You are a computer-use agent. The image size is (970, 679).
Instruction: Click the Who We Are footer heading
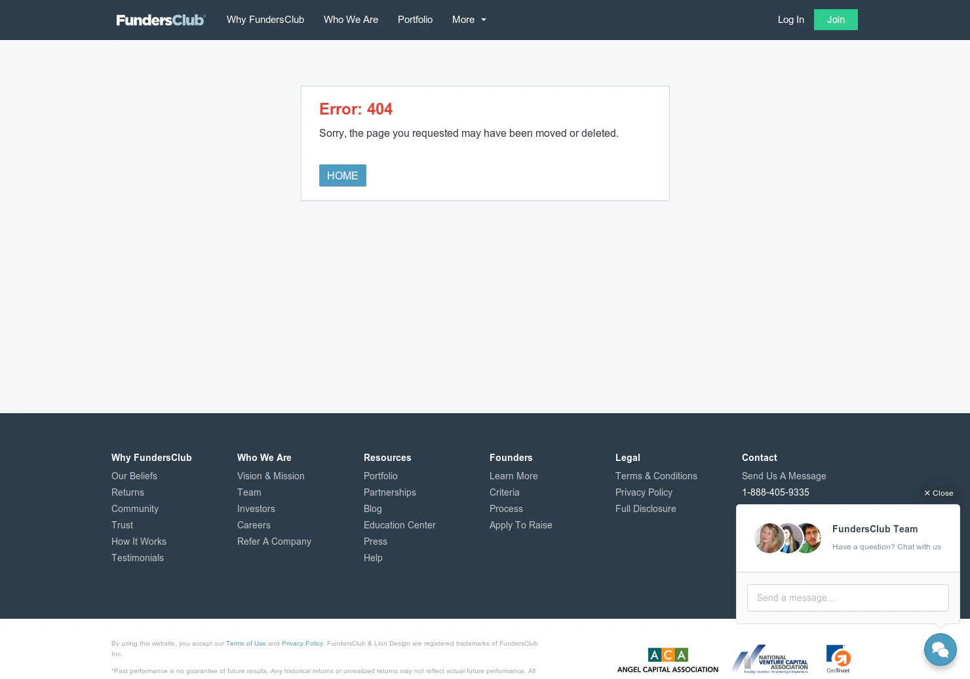(x=264, y=458)
